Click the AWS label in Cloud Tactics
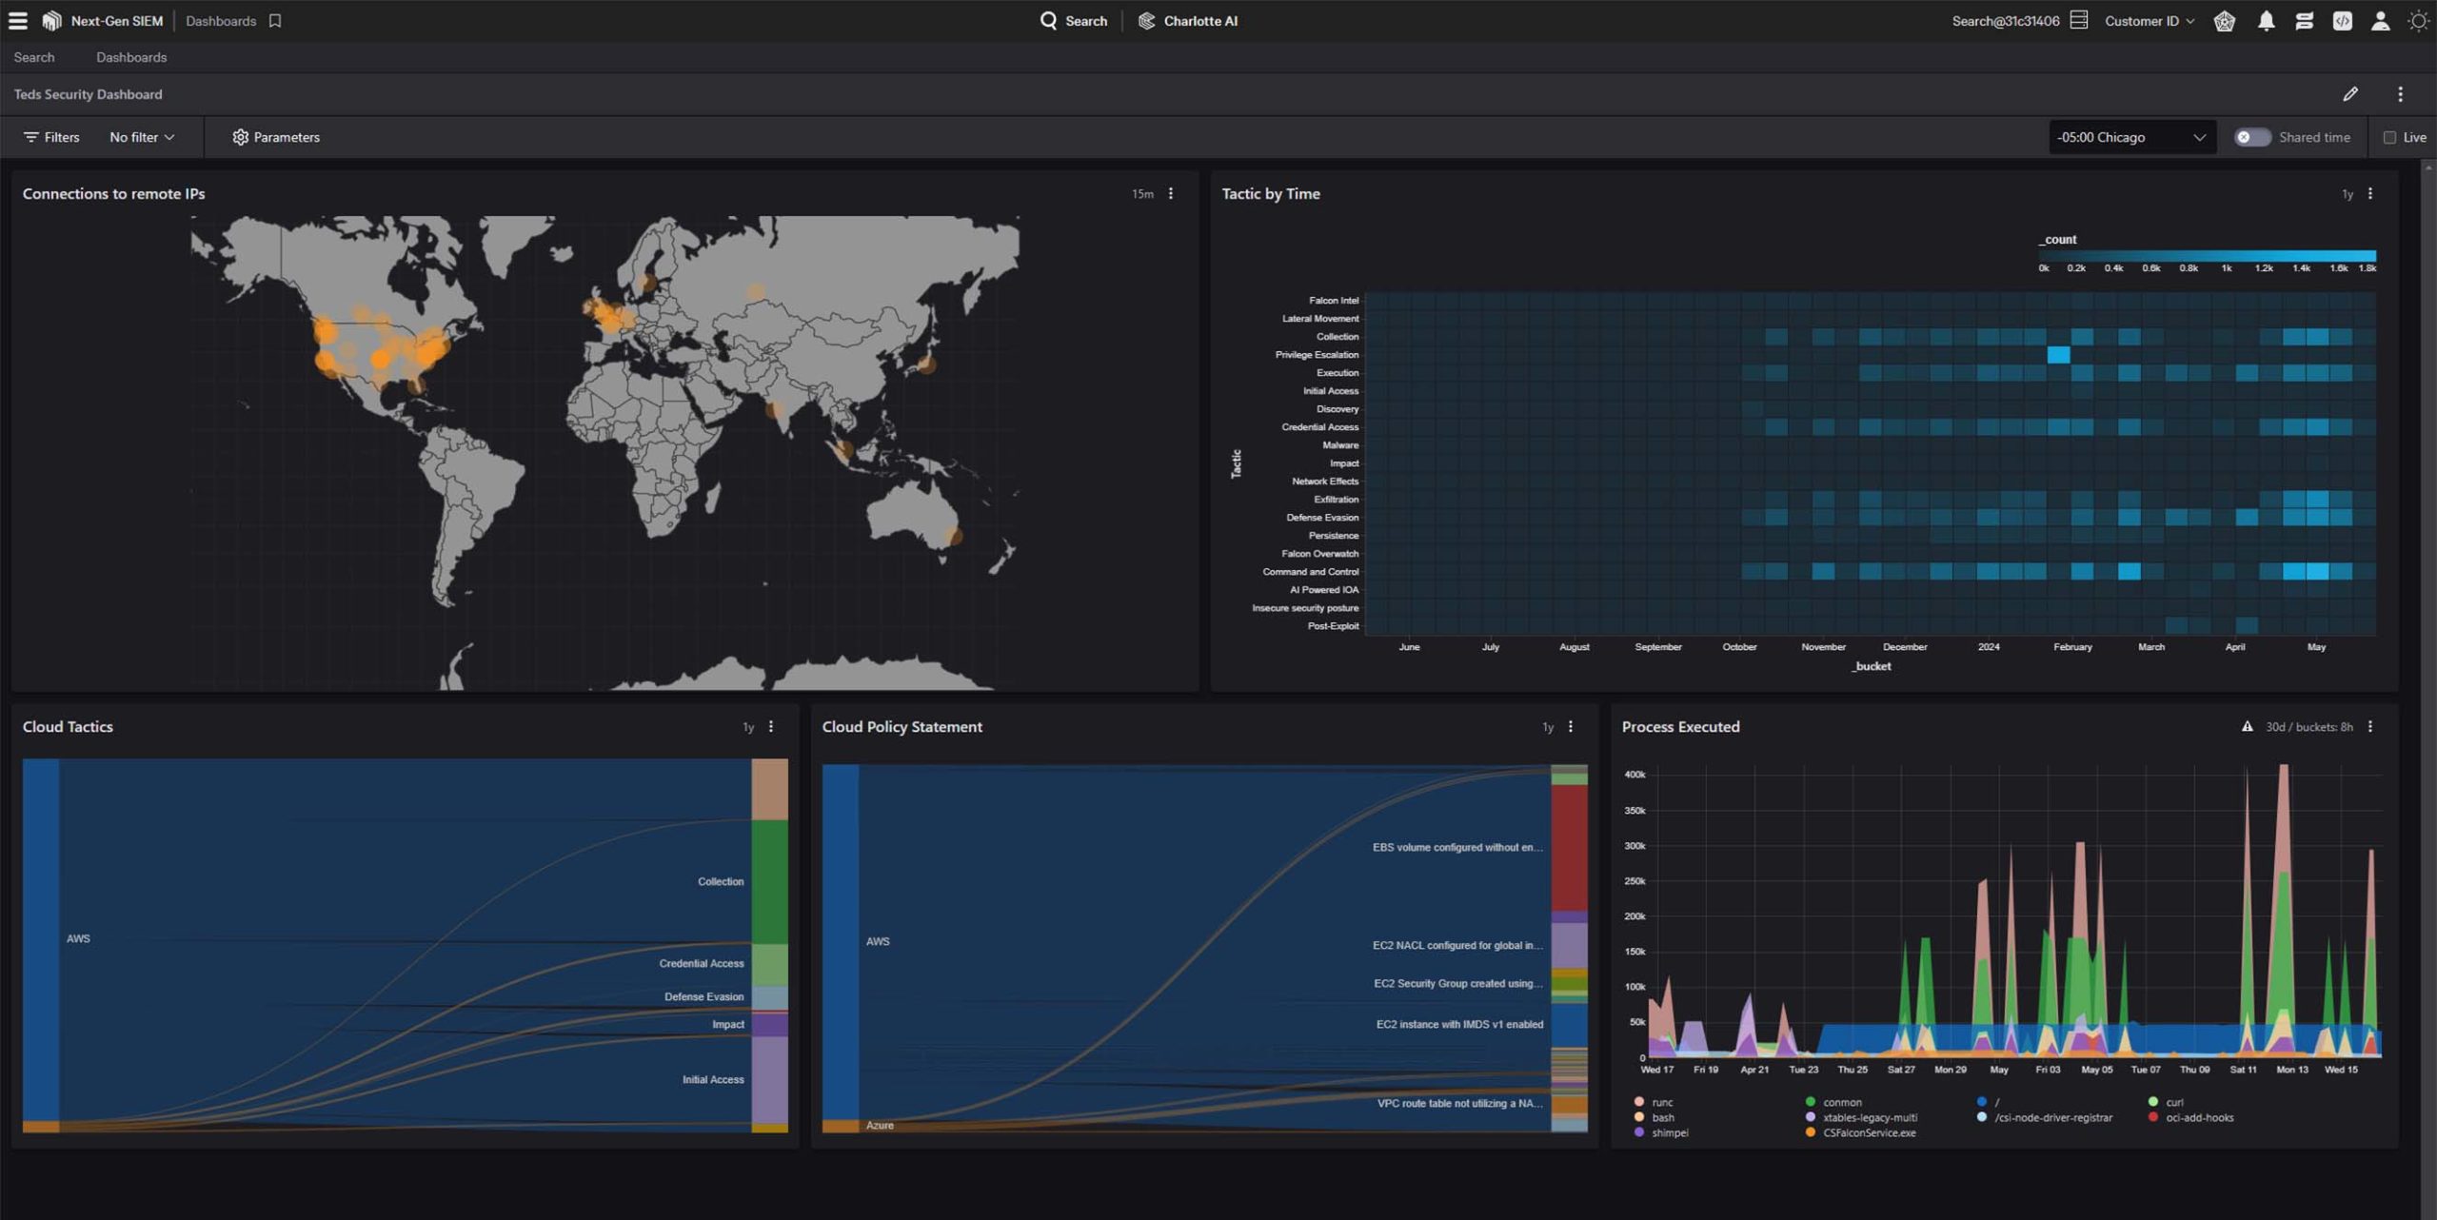The height and width of the screenshot is (1220, 2437). [x=78, y=938]
